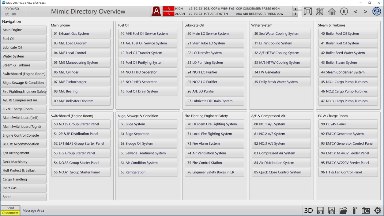The width and height of the screenshot is (384, 216).
Task: Open settings gear in the bottom bar
Action: click(378, 210)
